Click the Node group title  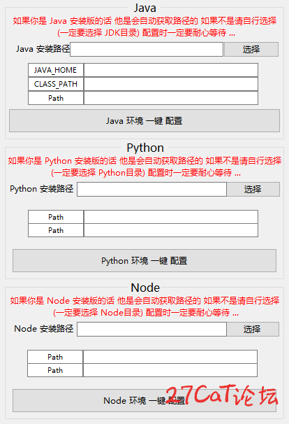(x=145, y=288)
